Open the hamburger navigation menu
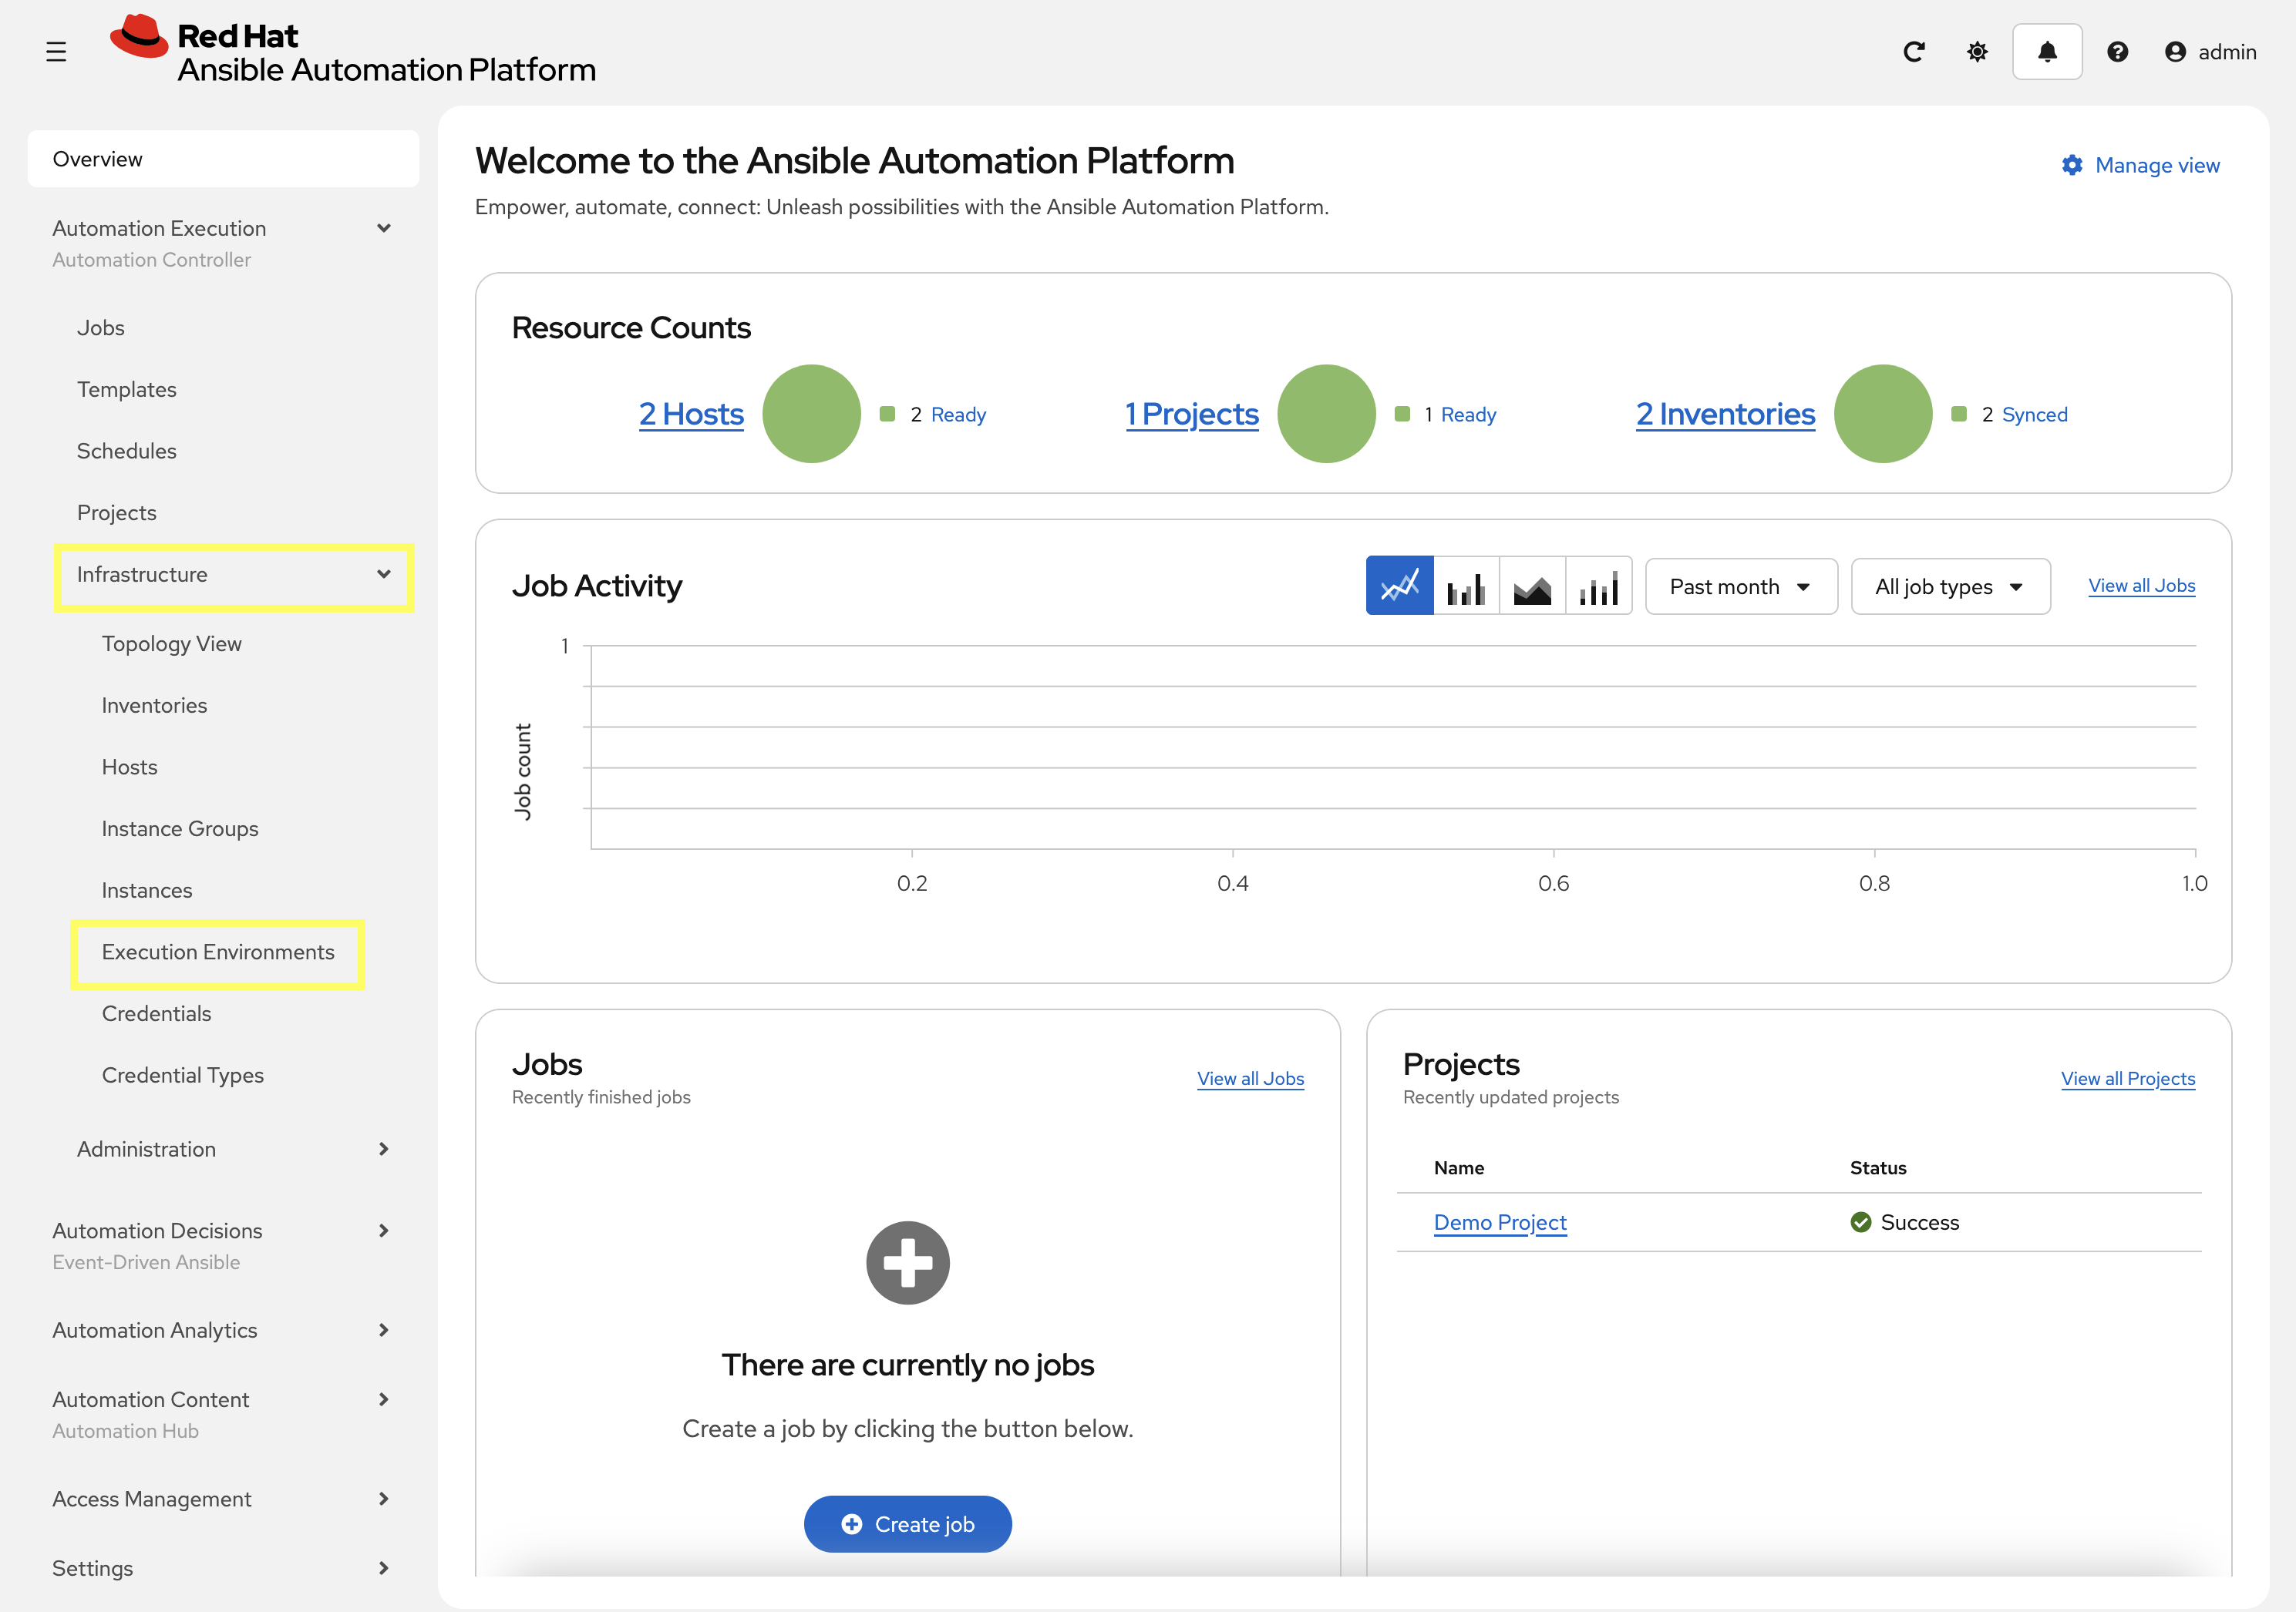This screenshot has height=1612, width=2296. coord(56,51)
